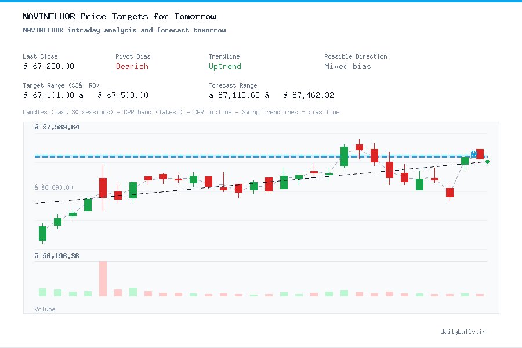Image resolution: width=522 pixels, height=348 pixels.
Task: Click the chart caption starting "Candles (last 30 sessions)"
Action: tap(181, 112)
